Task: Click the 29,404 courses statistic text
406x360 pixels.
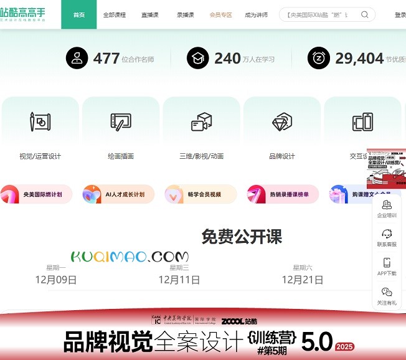Action: [371, 59]
